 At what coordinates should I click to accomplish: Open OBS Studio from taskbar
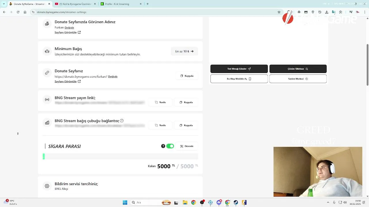202,202
